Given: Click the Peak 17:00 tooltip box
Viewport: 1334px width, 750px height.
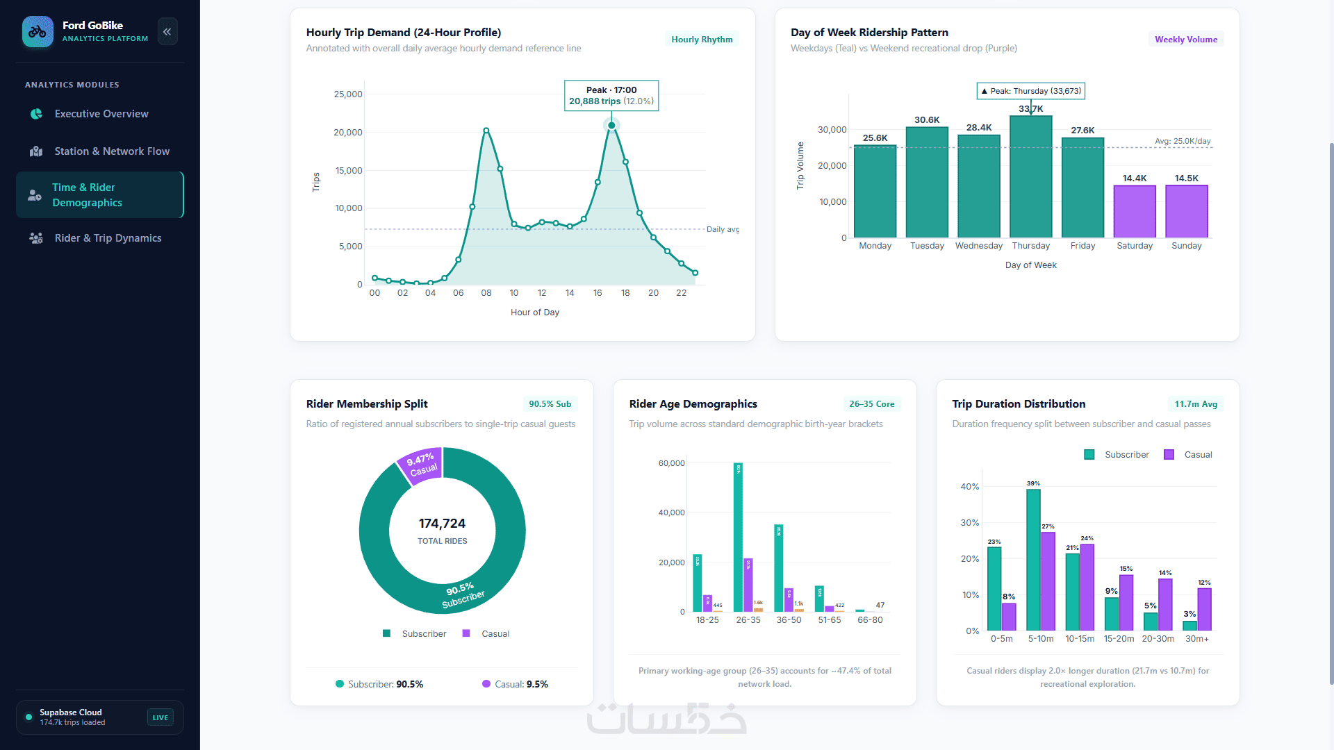Looking at the screenshot, I should pyautogui.click(x=611, y=96).
